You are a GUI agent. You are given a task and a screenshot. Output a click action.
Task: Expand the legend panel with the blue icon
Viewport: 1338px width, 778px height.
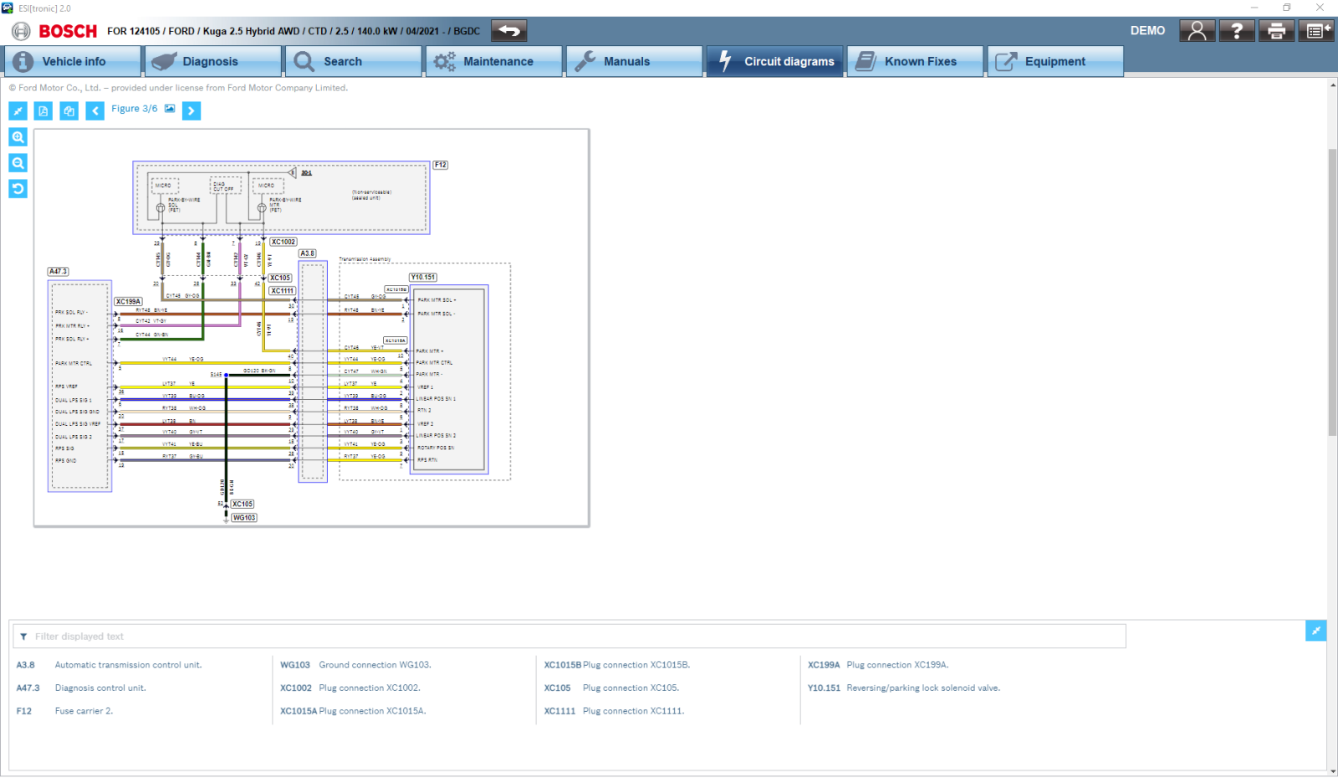tap(1316, 631)
